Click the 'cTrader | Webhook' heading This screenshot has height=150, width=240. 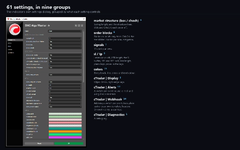pos(108,99)
